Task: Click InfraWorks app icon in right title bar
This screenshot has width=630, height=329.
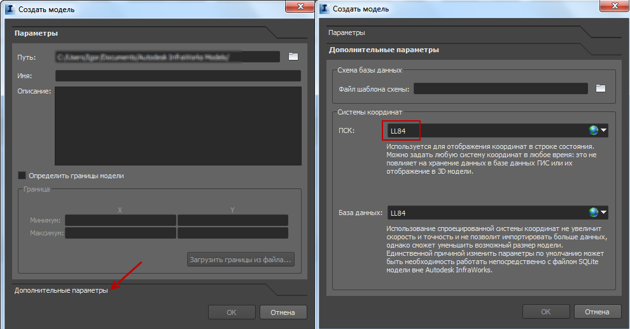Action: click(325, 8)
